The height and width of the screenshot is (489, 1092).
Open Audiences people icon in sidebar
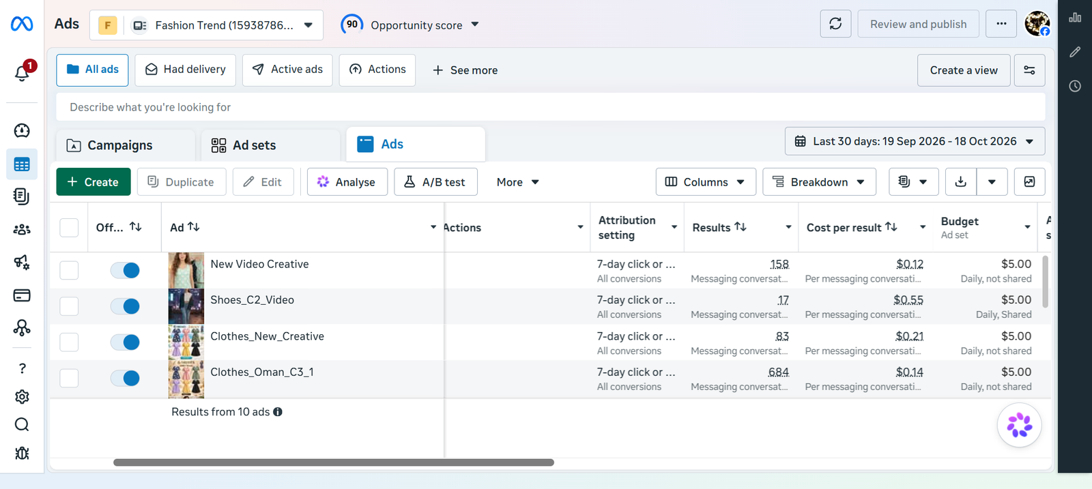click(x=22, y=230)
